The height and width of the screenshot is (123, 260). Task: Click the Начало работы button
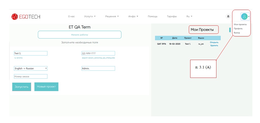coord(79,35)
